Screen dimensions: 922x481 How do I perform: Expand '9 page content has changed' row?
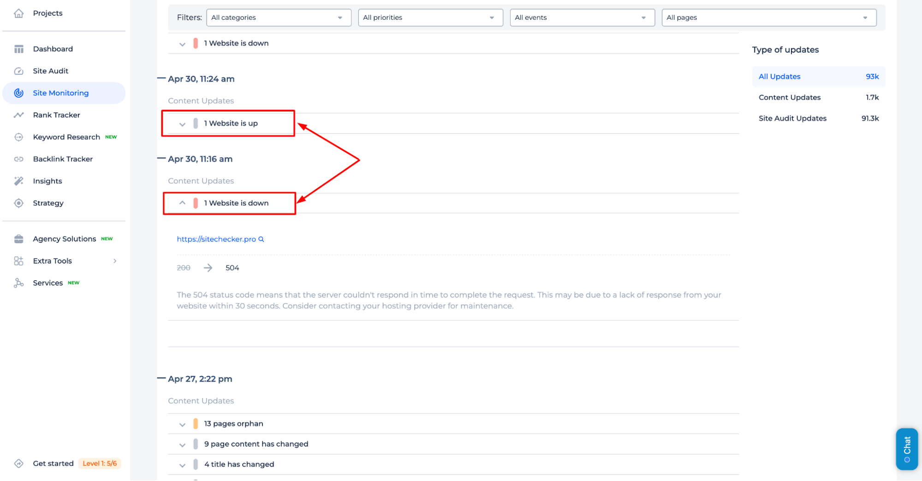(x=182, y=445)
